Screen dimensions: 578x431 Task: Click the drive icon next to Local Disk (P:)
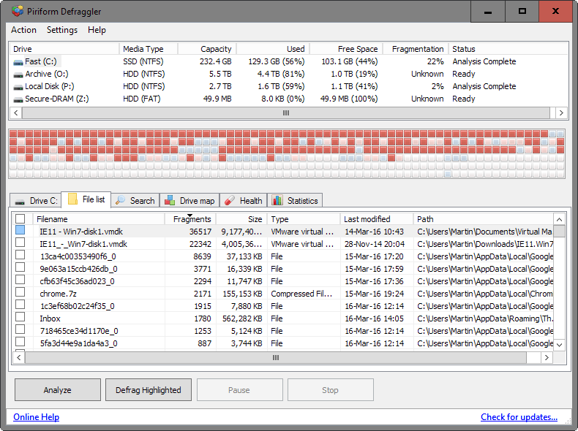click(18, 87)
